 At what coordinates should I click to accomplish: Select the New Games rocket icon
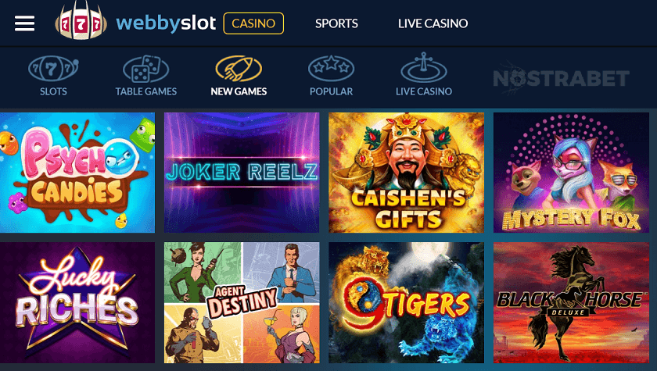tap(239, 69)
